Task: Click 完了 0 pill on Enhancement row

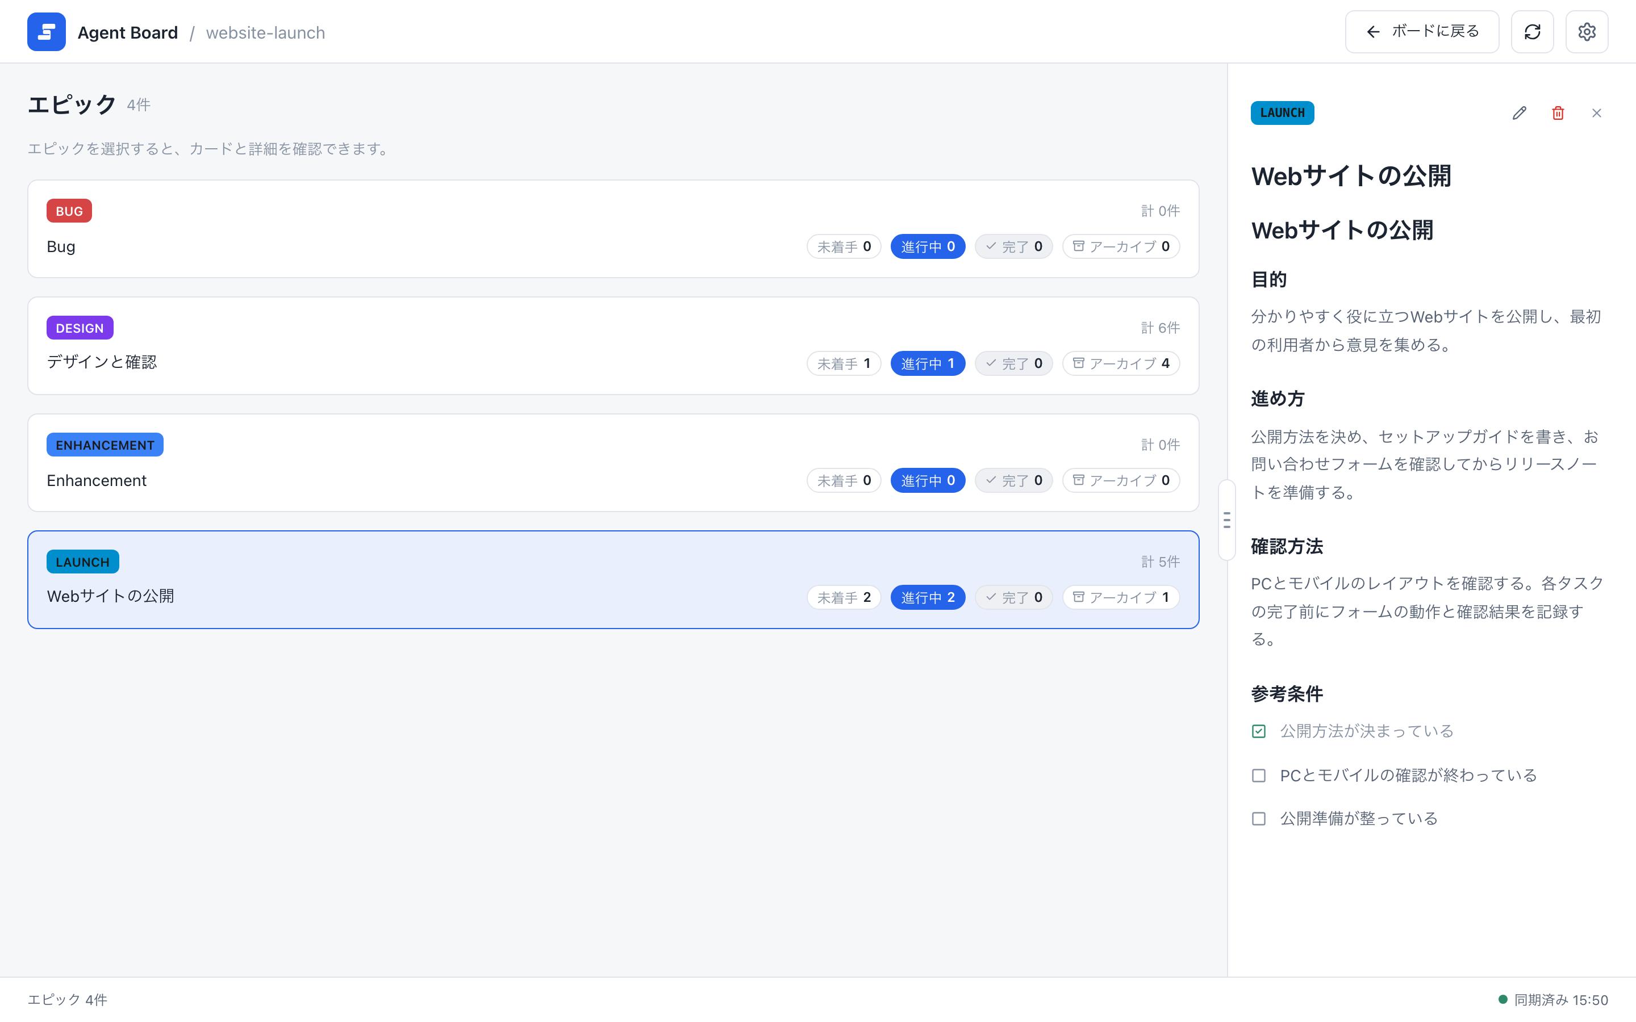Action: 1013,480
